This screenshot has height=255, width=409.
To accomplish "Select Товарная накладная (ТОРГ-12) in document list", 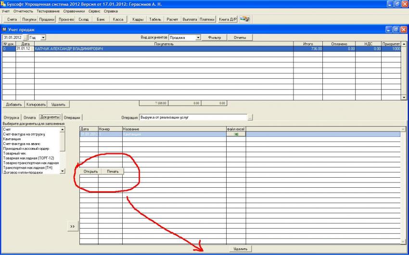I will (x=28, y=158).
